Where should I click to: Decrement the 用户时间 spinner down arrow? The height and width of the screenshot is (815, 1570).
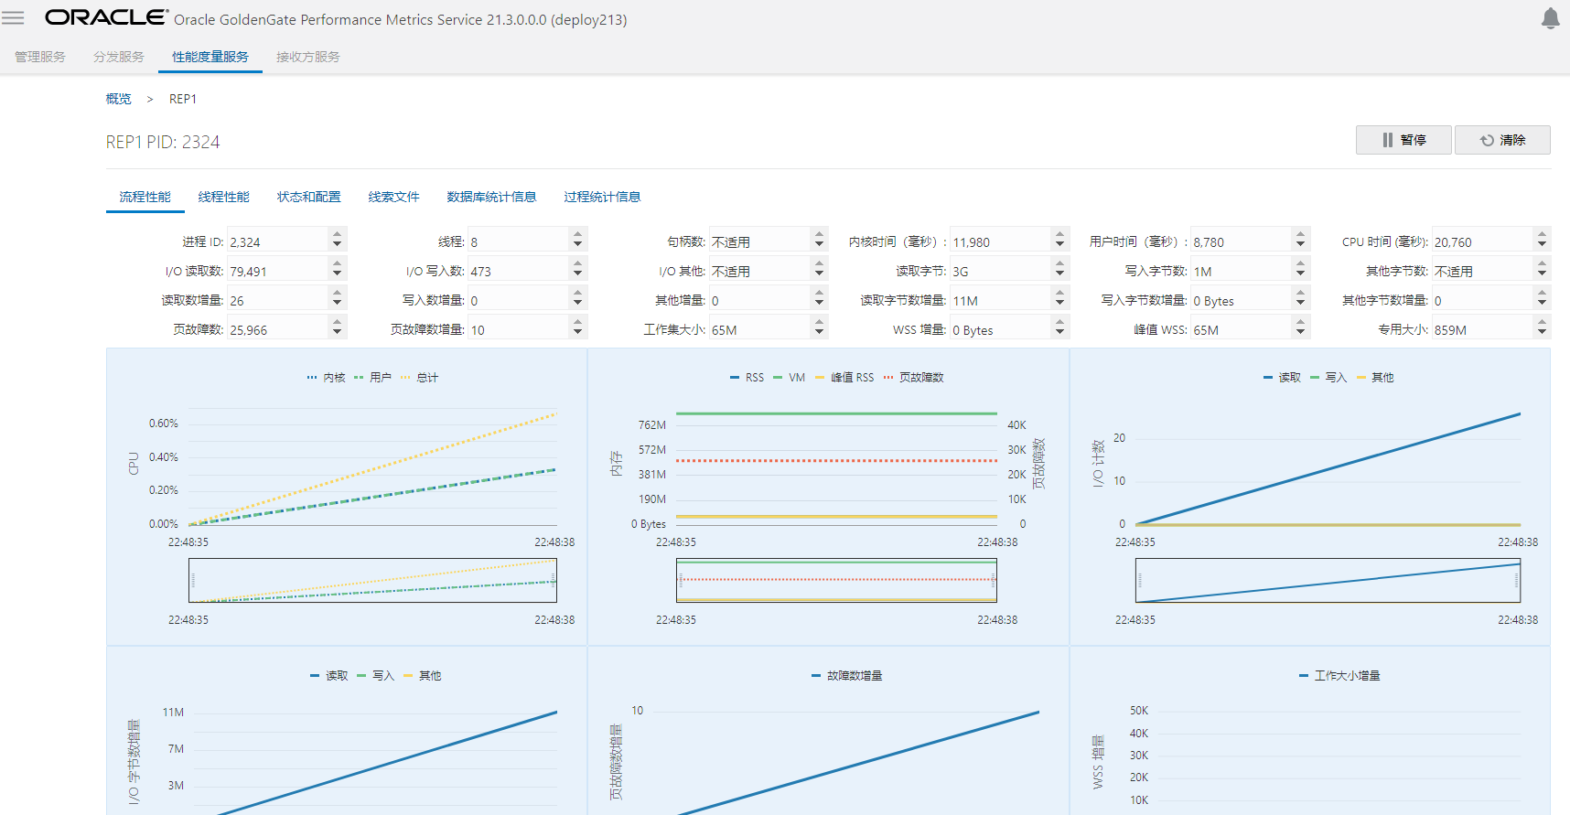(1301, 245)
